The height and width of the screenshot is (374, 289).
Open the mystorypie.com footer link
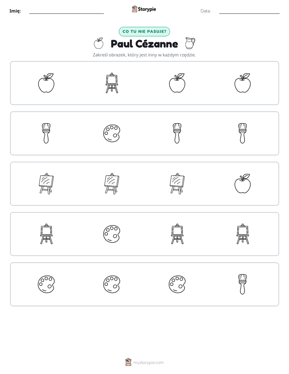pos(148,363)
